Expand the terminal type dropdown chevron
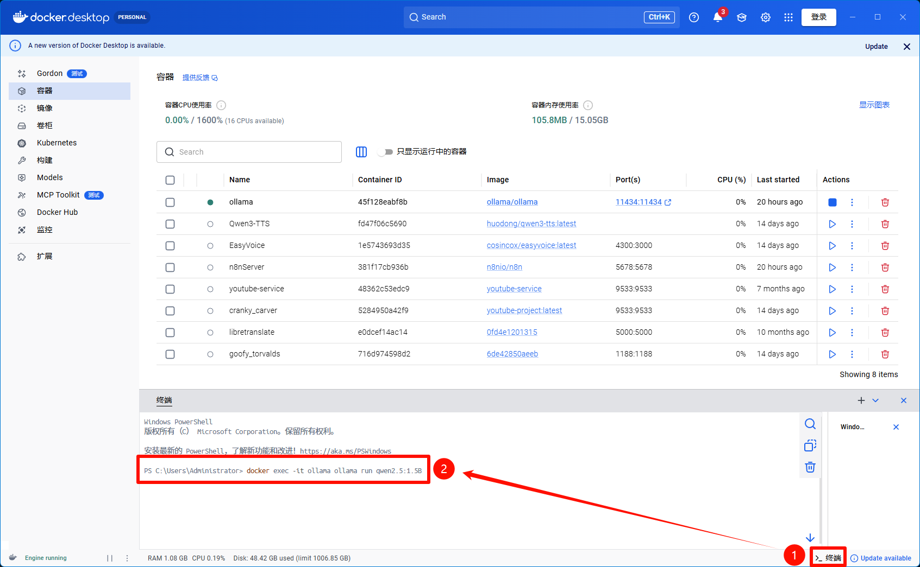This screenshot has width=920, height=567. [x=875, y=400]
